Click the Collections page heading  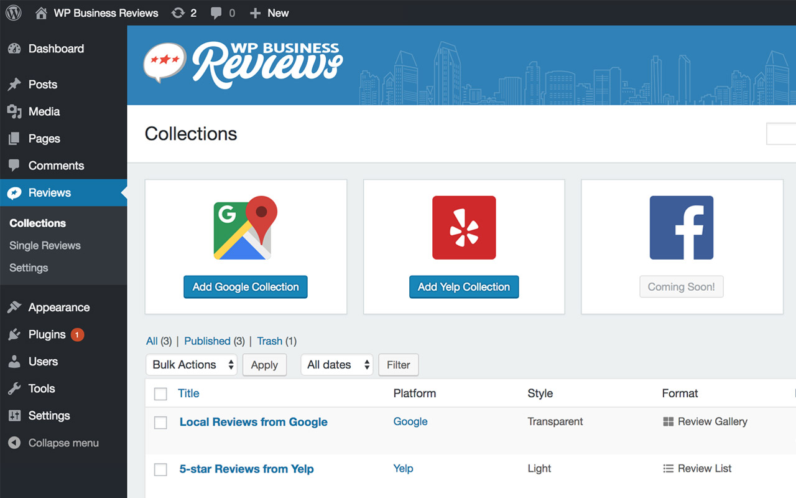pos(191,134)
